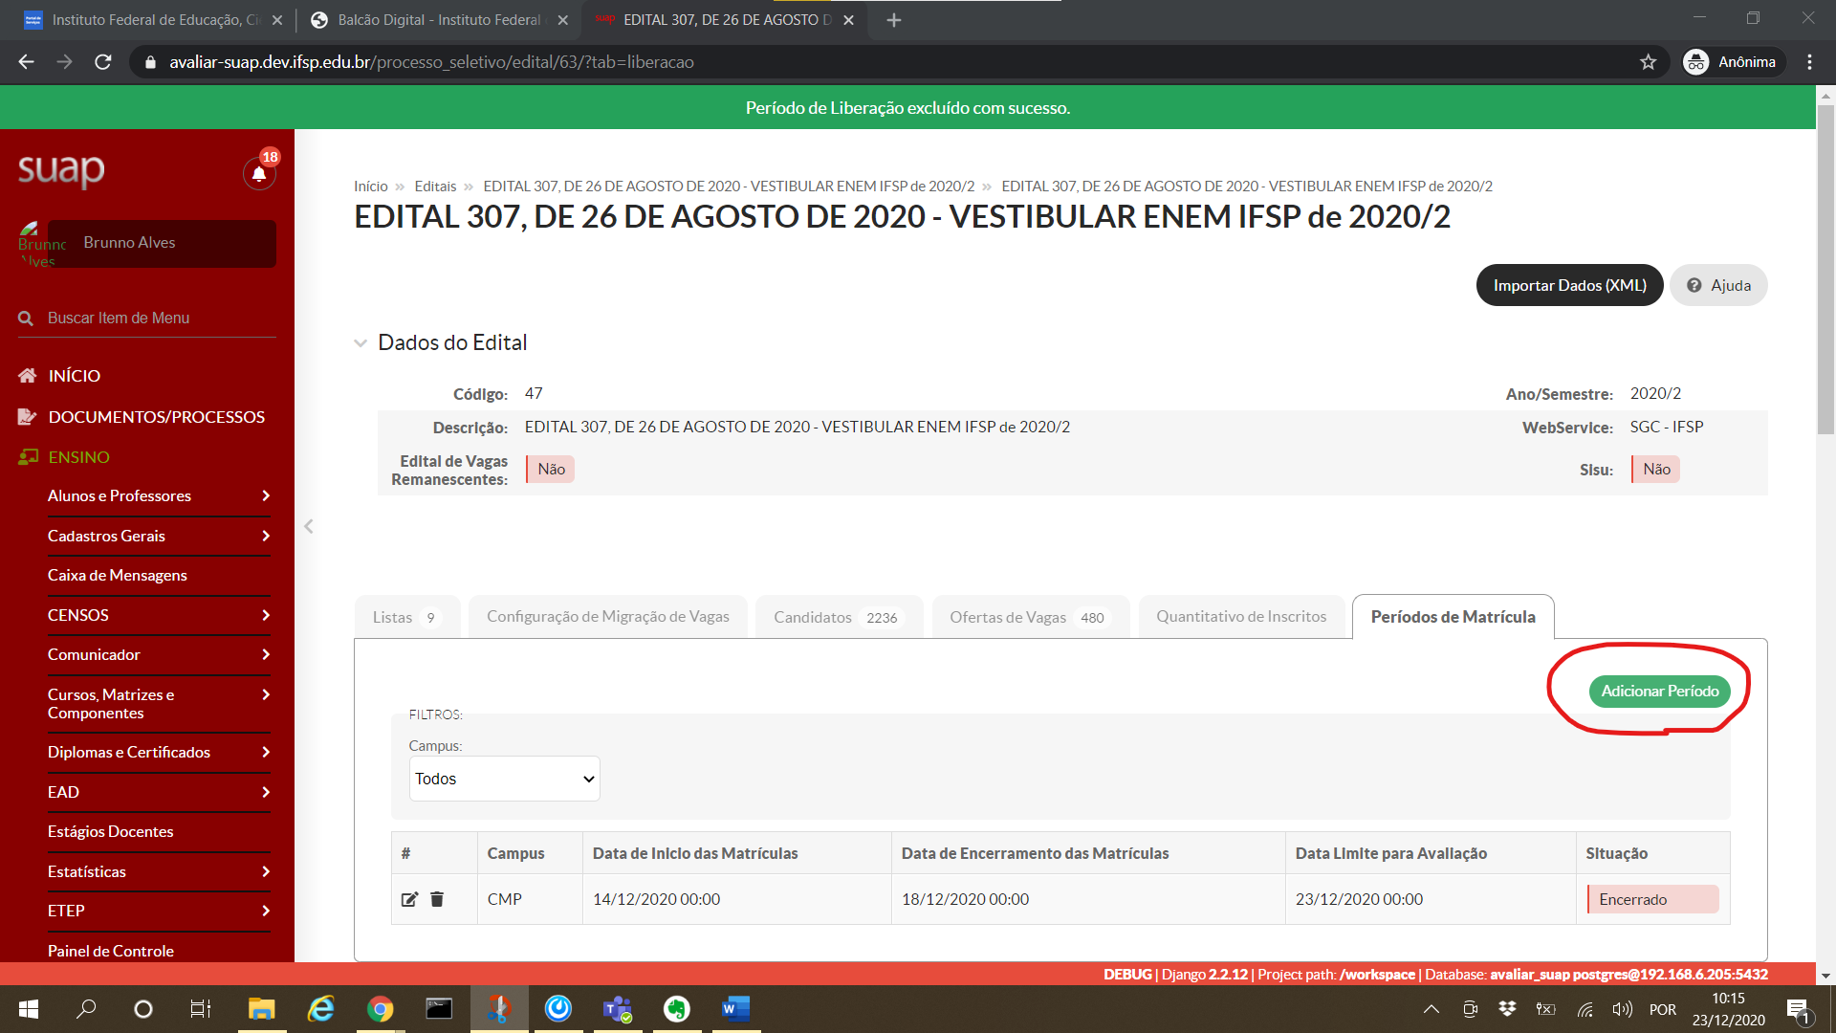Click the trash delete icon in the CMP row
The image size is (1836, 1033).
point(437,899)
